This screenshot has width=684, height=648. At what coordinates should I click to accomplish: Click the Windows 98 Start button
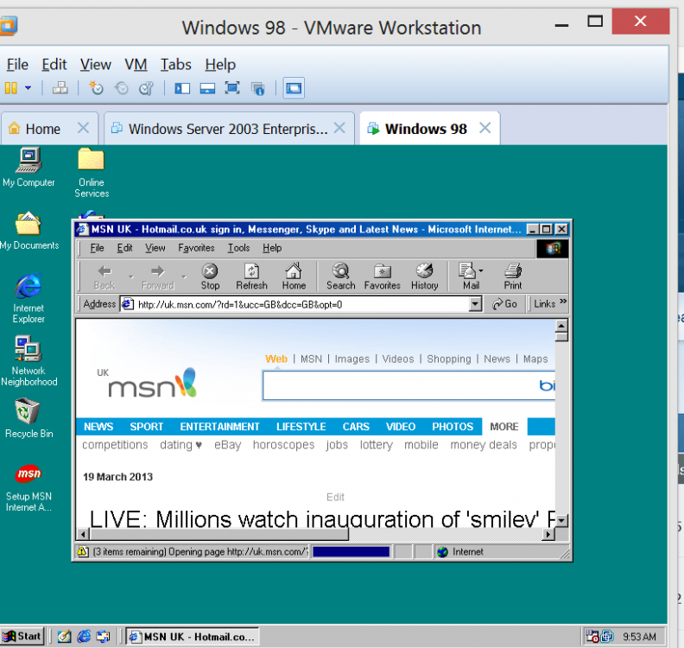[22, 636]
